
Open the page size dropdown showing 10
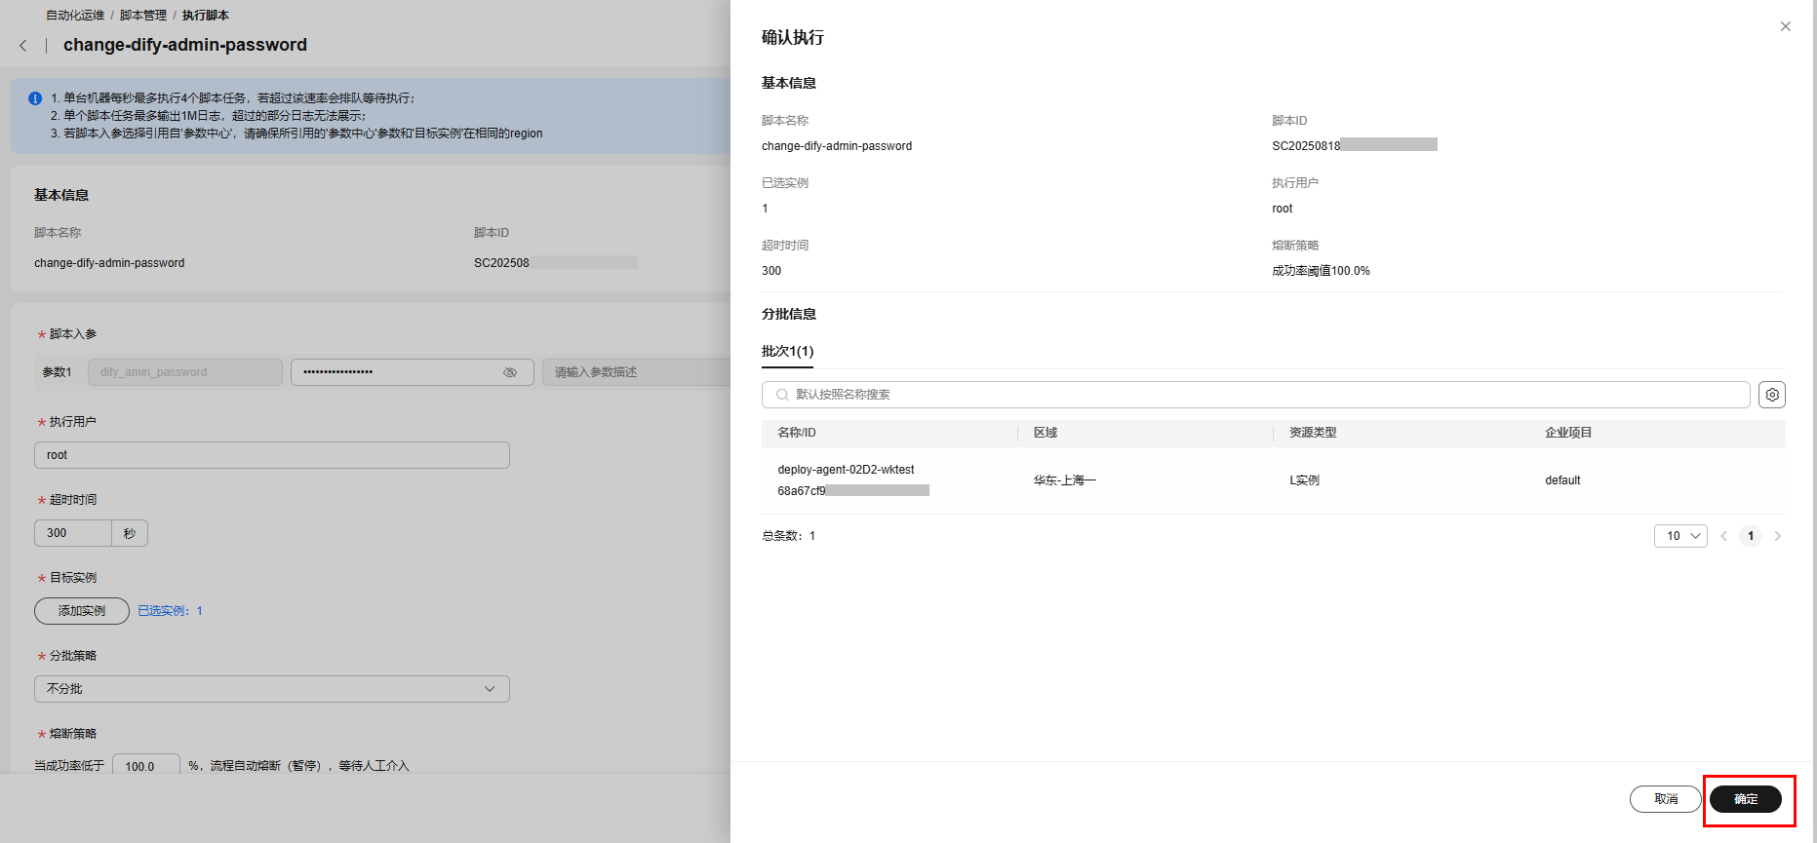(1680, 536)
